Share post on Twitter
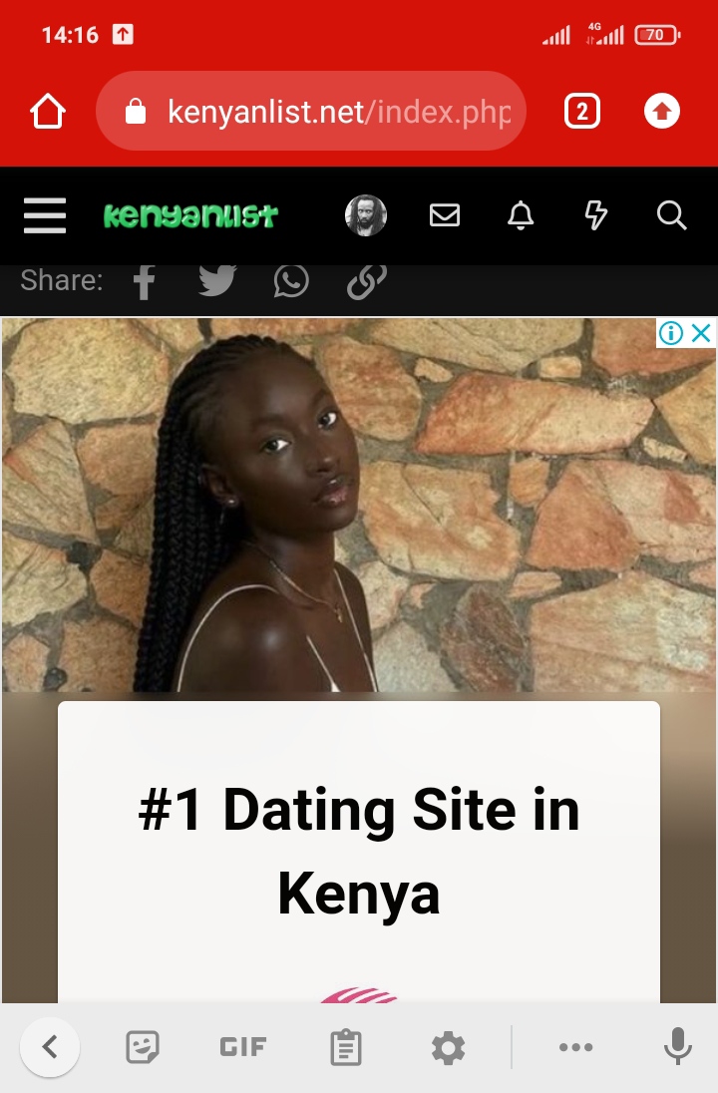Viewport: 718px width, 1093px height. (217, 280)
